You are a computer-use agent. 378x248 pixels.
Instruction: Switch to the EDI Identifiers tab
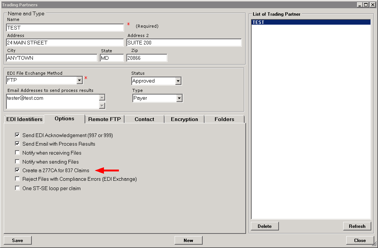(24, 119)
